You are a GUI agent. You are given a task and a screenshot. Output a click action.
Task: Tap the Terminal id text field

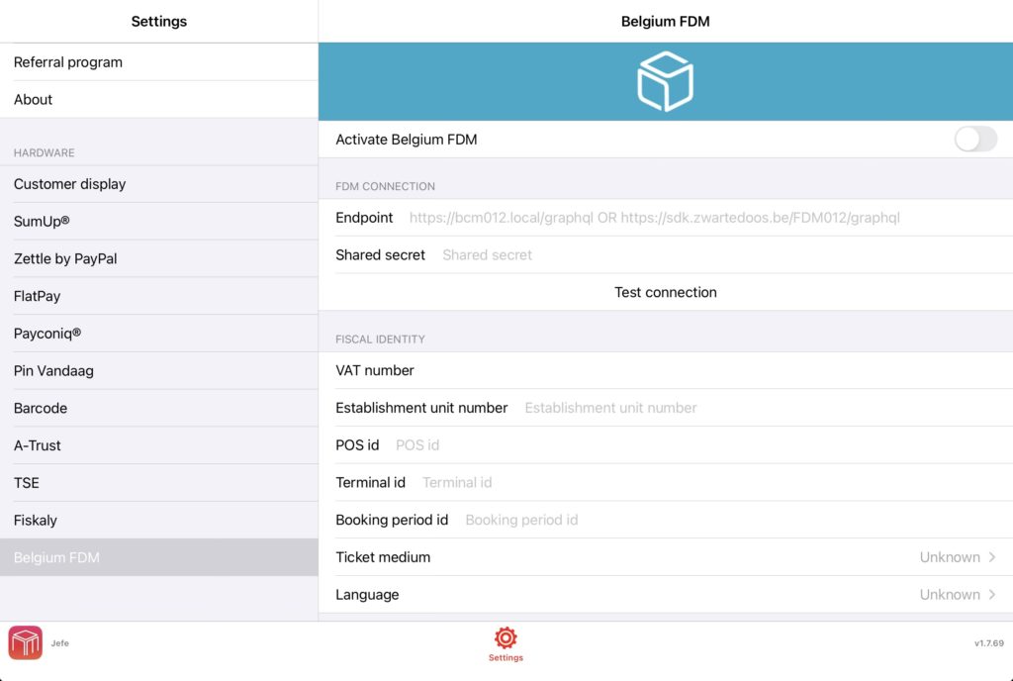pos(702,483)
